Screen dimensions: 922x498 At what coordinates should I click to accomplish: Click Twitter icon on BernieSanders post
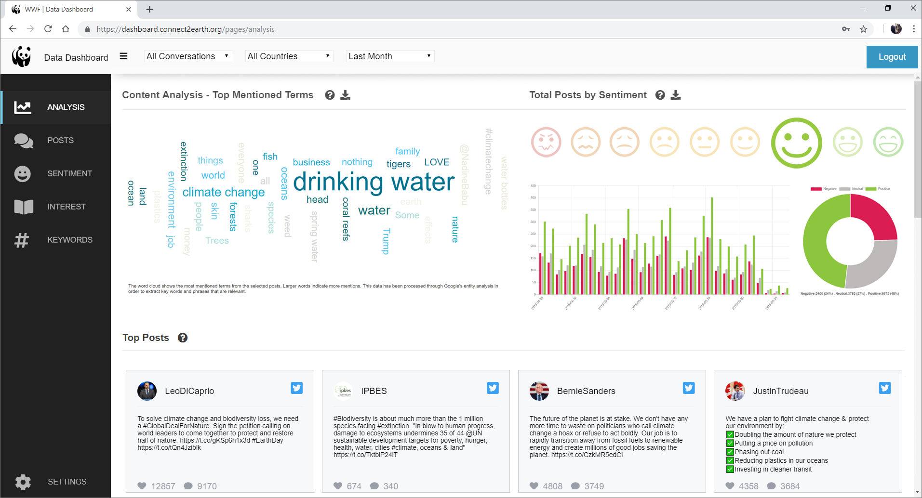[x=689, y=388]
